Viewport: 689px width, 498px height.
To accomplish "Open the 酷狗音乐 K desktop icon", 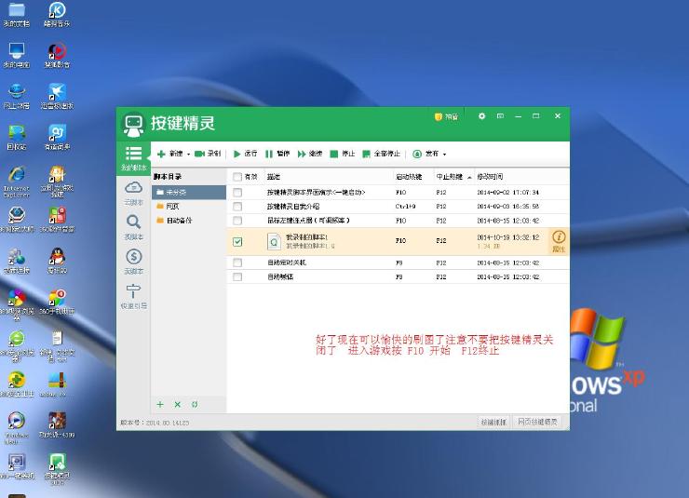I will tap(57, 15).
